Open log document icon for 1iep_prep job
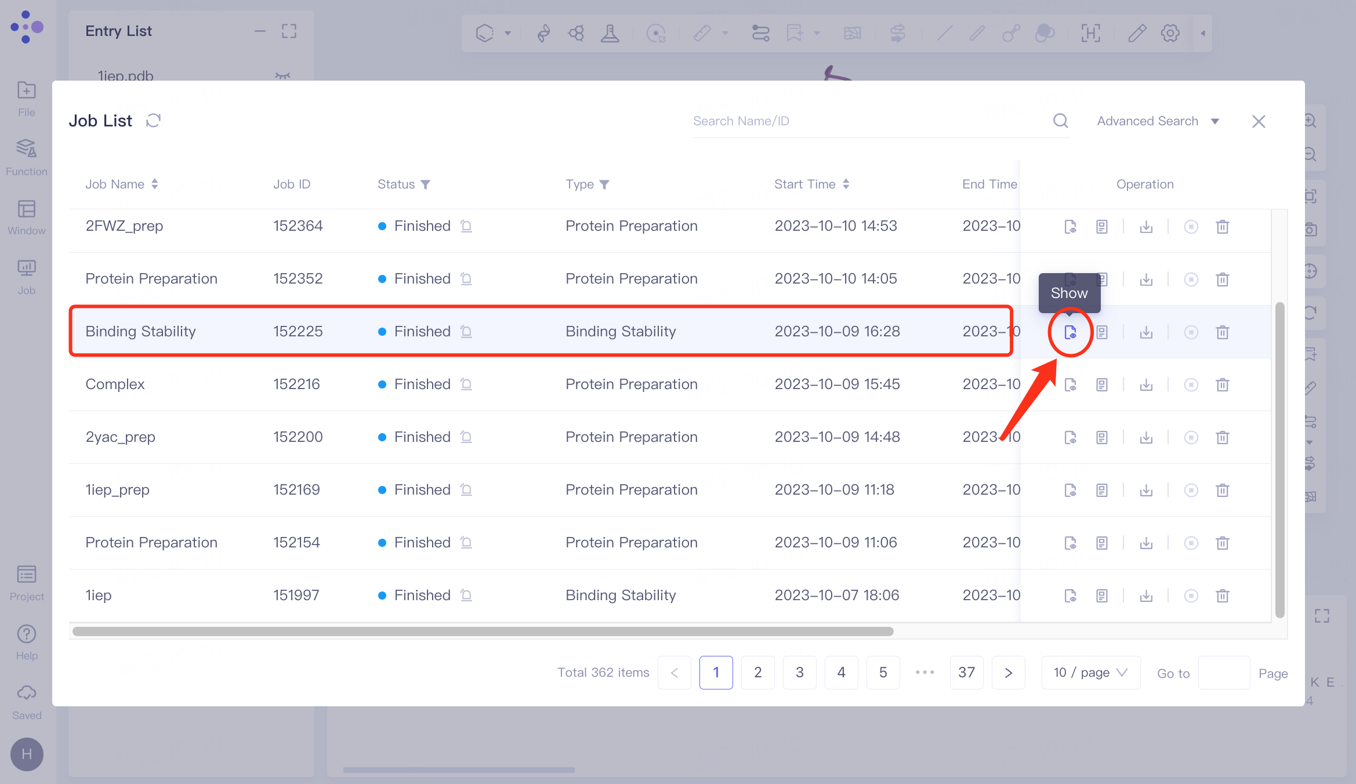The height and width of the screenshot is (784, 1356). point(1102,491)
